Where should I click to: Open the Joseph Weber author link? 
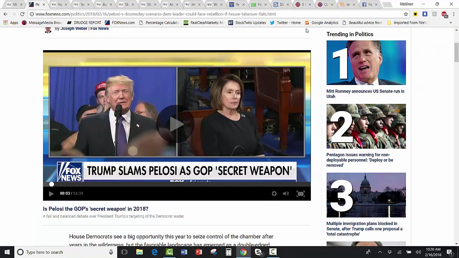click(x=74, y=29)
